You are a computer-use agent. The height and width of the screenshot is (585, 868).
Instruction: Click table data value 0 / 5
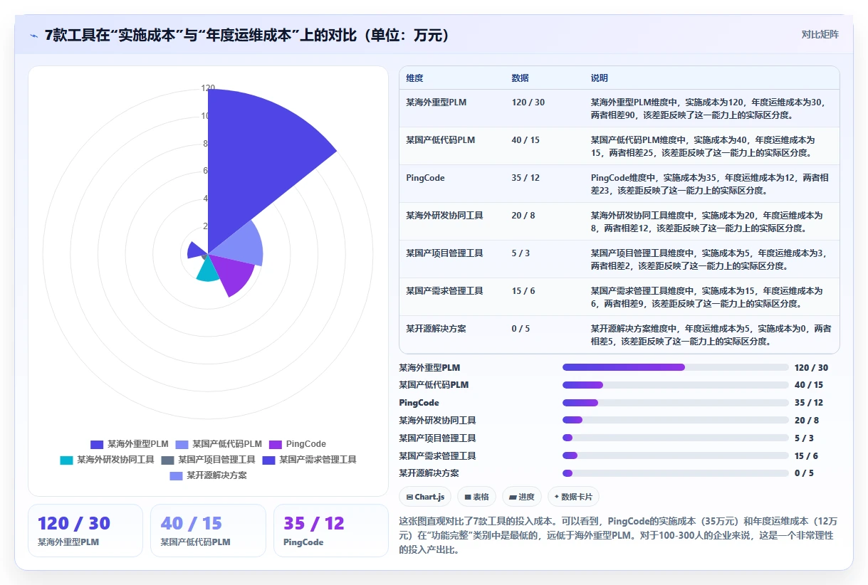click(x=521, y=328)
